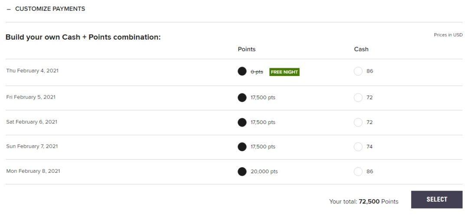Image resolution: width=467 pixels, height=216 pixels.
Task: Click the Points column header
Action: [x=247, y=49]
